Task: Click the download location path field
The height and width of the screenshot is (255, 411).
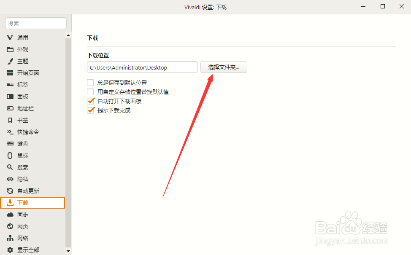Action: coord(142,67)
